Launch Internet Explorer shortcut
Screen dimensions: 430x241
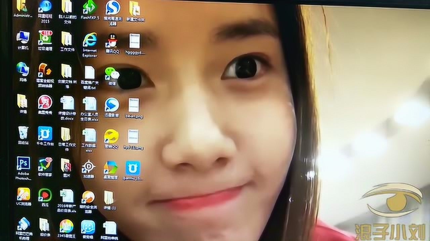click(90, 40)
